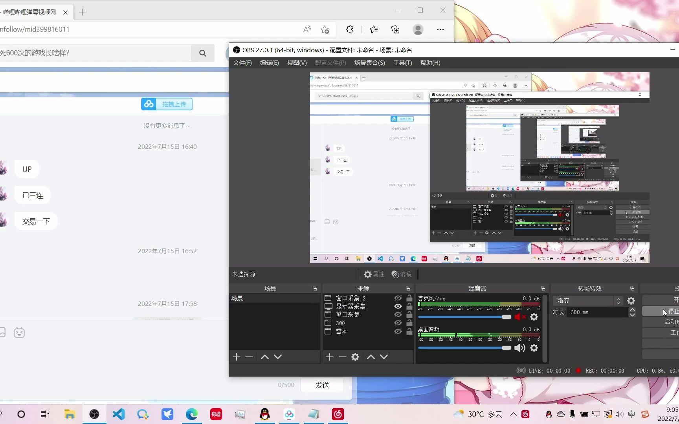Decrease the transition duration with down arrow
This screenshot has width=679, height=424.
[x=632, y=315]
